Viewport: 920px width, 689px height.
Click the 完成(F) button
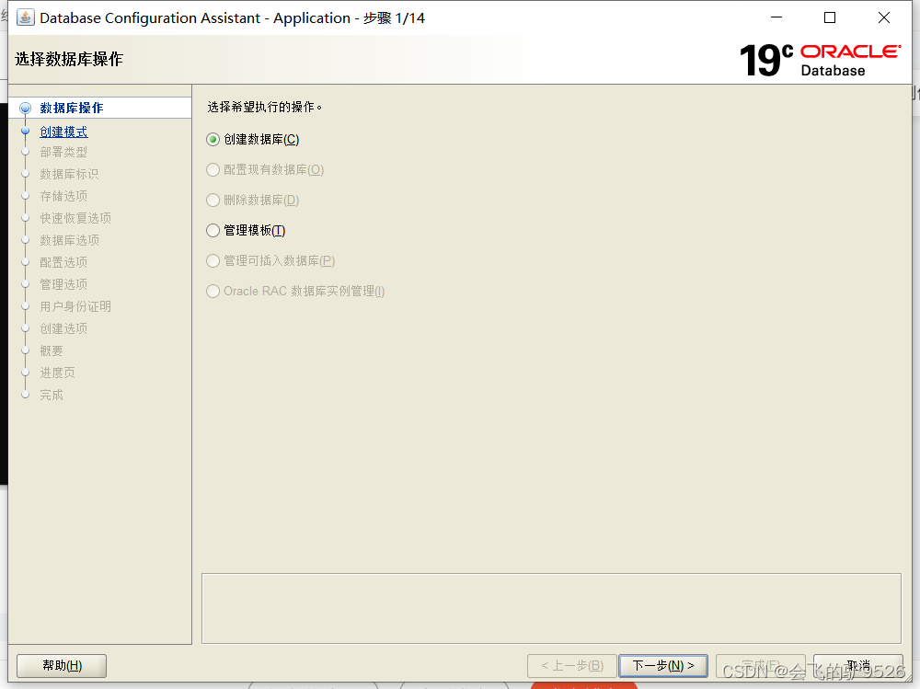coord(760,665)
